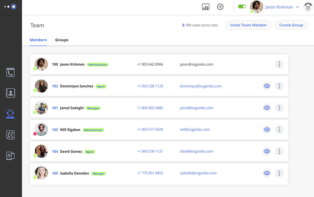Click the eye icon for Will Rigsbee
The height and width of the screenshot is (197, 314).
click(267, 130)
